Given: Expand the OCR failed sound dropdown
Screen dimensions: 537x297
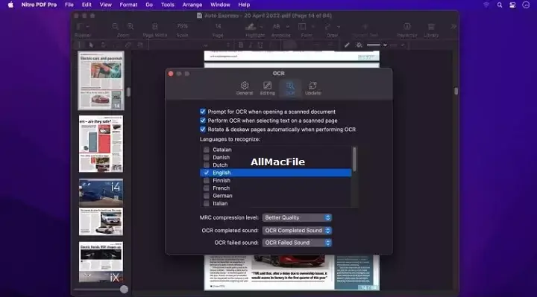Looking at the screenshot, I should coord(297,243).
